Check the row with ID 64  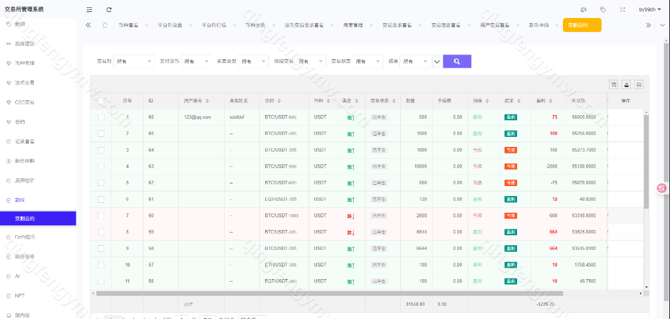pyautogui.click(x=101, y=150)
